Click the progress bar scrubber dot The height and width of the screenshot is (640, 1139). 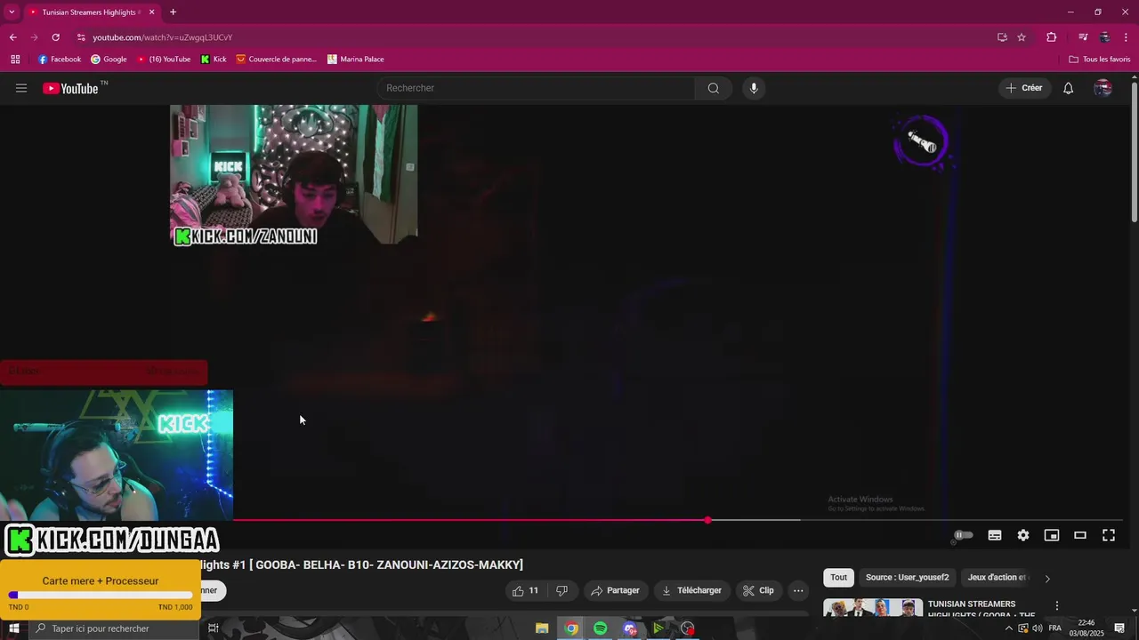click(707, 521)
